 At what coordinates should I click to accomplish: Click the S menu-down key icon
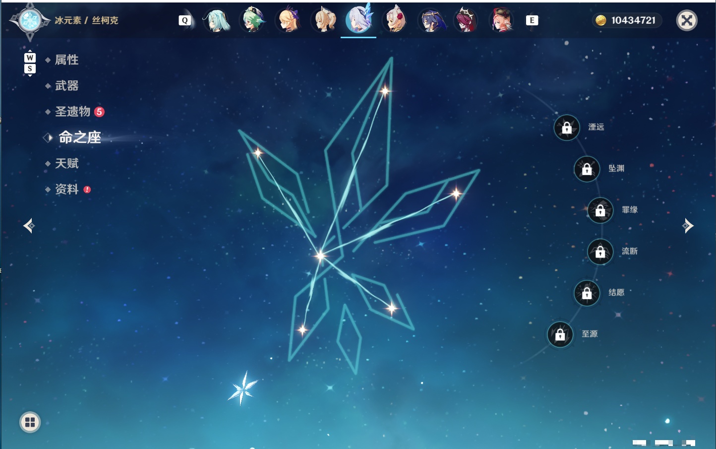30,68
